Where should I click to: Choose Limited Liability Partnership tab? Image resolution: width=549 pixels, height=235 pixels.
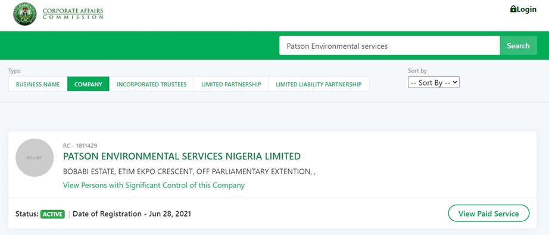319,84
